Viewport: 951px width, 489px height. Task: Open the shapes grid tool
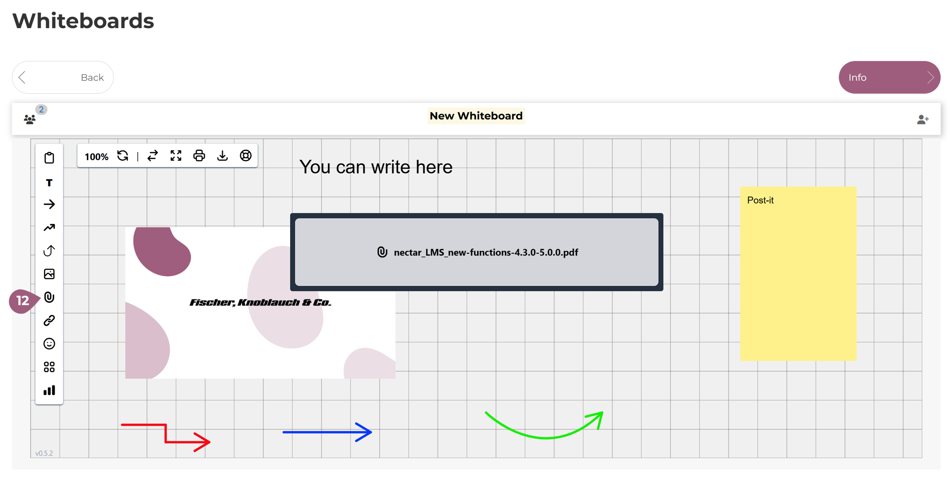tap(49, 367)
